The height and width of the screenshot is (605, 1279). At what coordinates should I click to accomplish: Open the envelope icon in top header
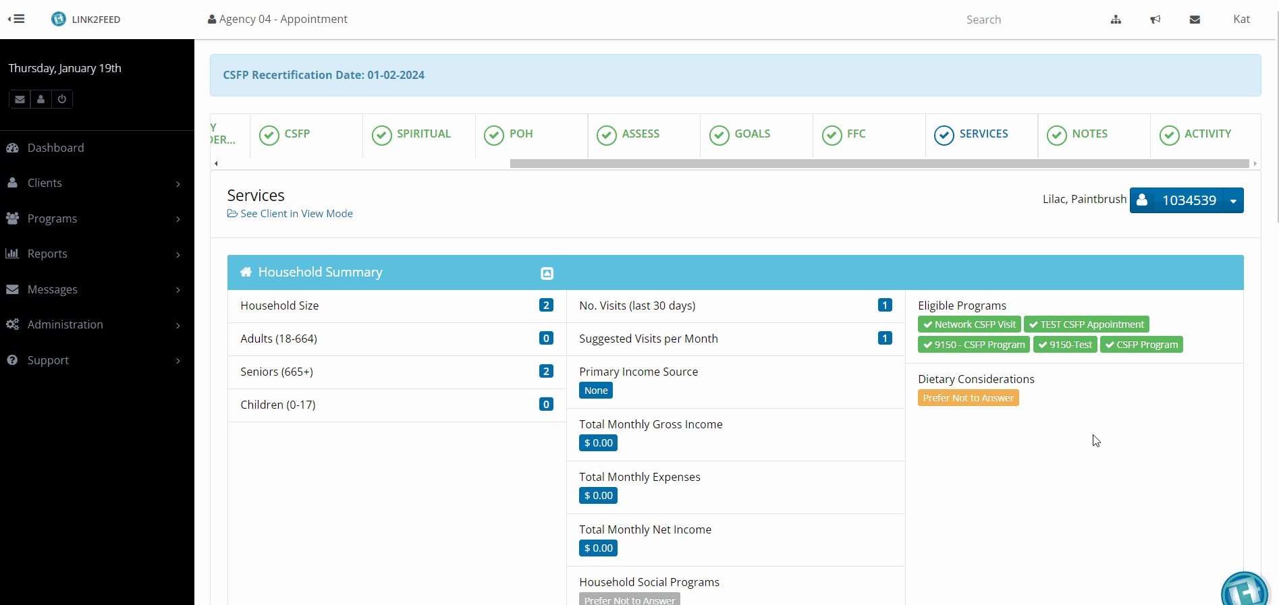click(1194, 20)
